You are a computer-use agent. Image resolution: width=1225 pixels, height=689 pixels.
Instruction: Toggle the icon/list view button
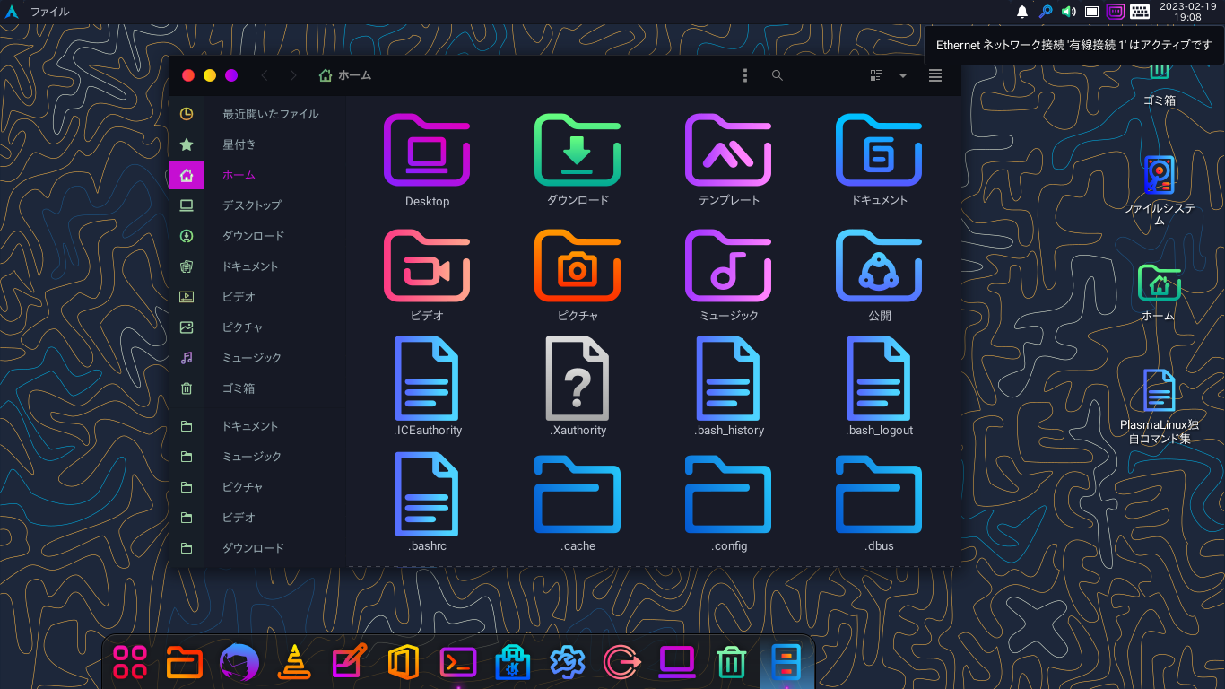coord(876,75)
